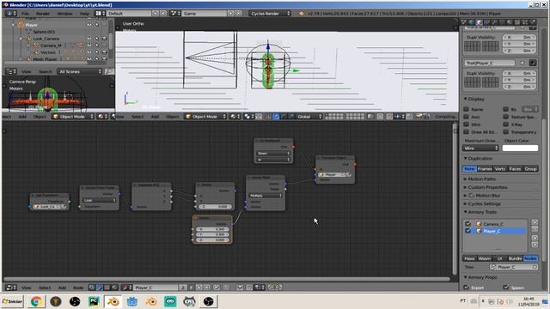The height and width of the screenshot is (309, 550).
Task: Toggle selectability arrow for Look_Camera row
Action: click(97, 39)
